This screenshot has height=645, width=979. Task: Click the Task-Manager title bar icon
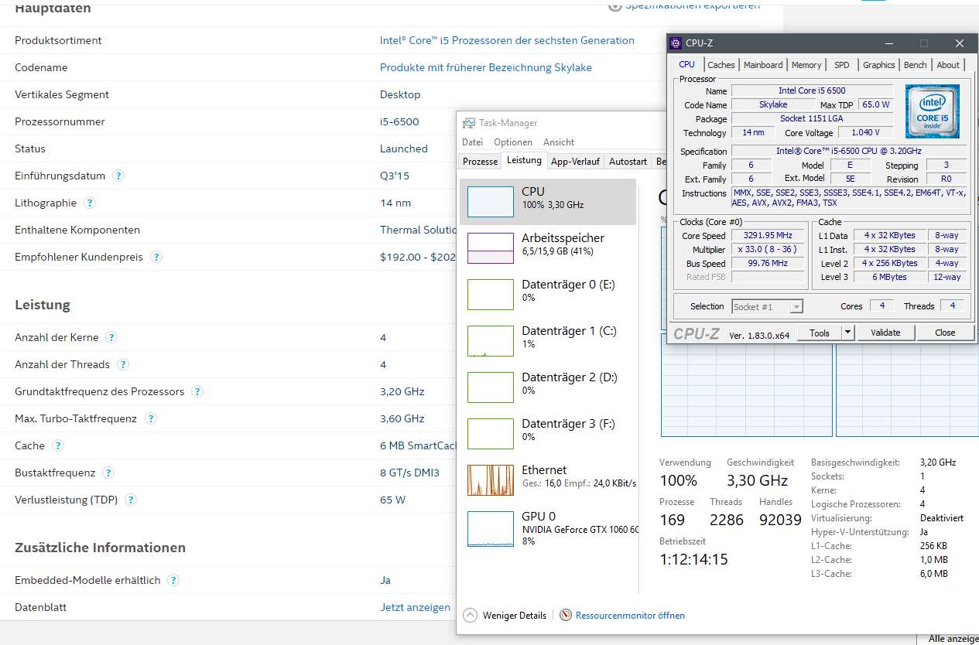469,123
